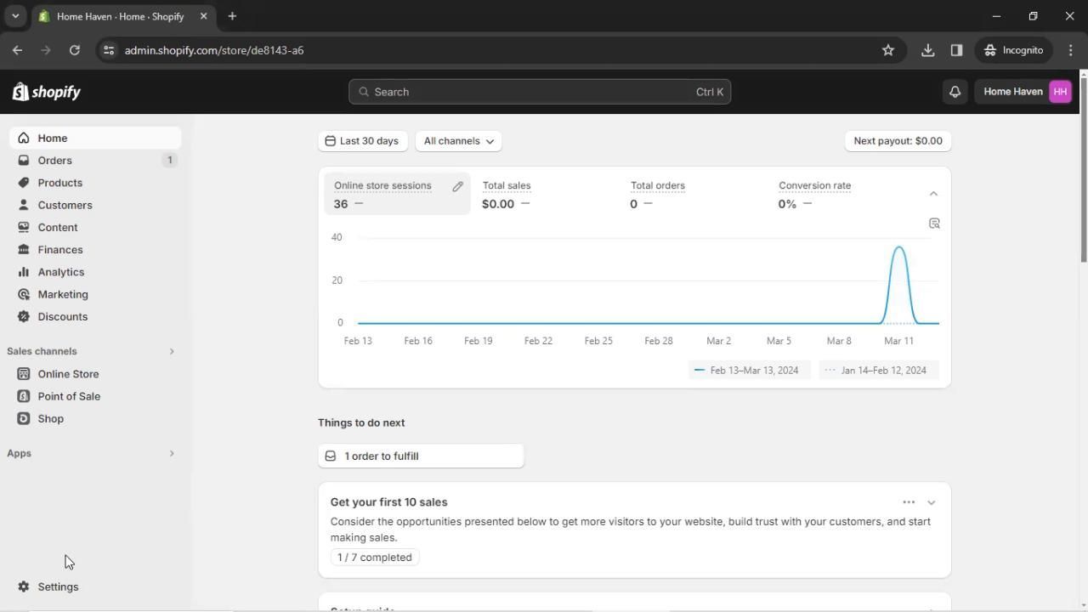Open the three-dot menu on sales card

909,502
